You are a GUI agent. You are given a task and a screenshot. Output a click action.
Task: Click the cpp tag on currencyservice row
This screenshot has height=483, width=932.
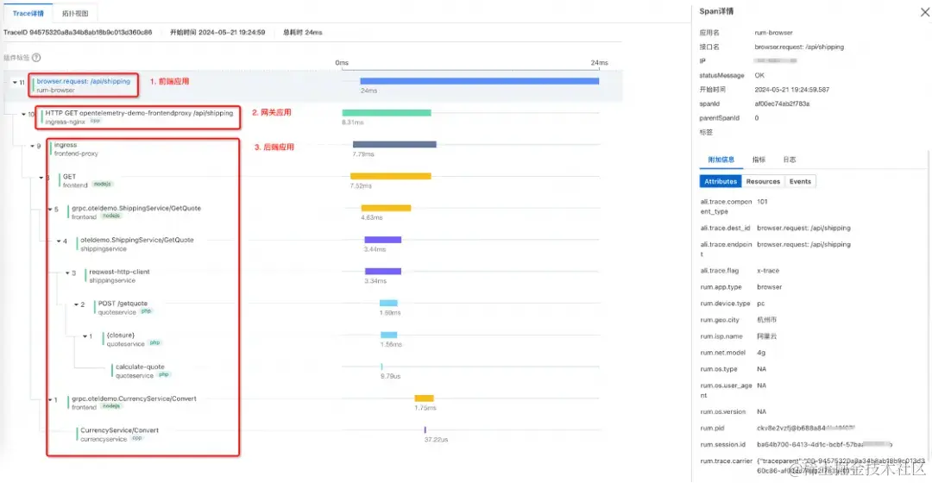tap(136, 438)
